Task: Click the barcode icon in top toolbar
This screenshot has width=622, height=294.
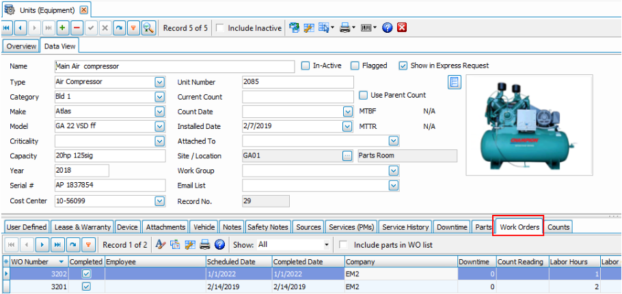Action: click(x=366, y=28)
